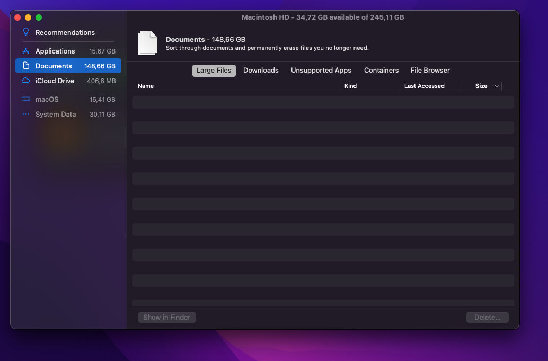Toggle the Size column sort arrow
Image resolution: width=548 pixels, height=361 pixels.
(x=497, y=86)
